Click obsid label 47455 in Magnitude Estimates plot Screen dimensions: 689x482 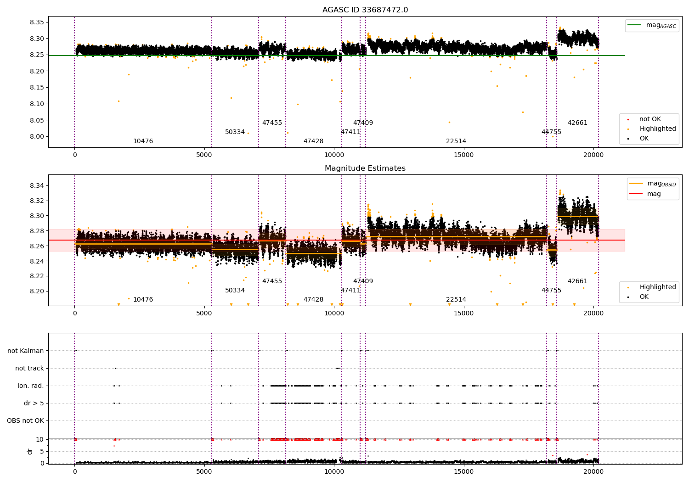[272, 281]
